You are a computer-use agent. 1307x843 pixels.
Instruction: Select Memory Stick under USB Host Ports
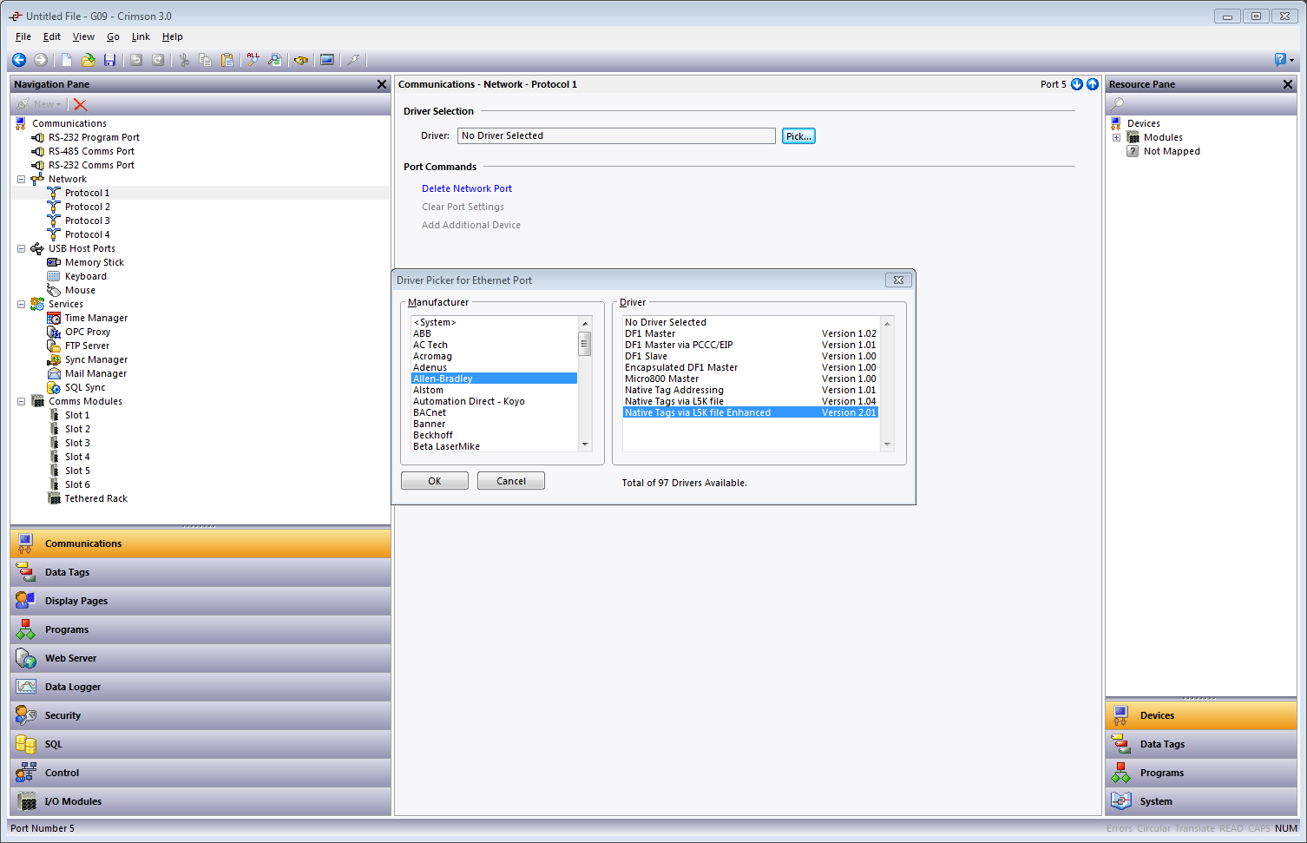point(95,262)
